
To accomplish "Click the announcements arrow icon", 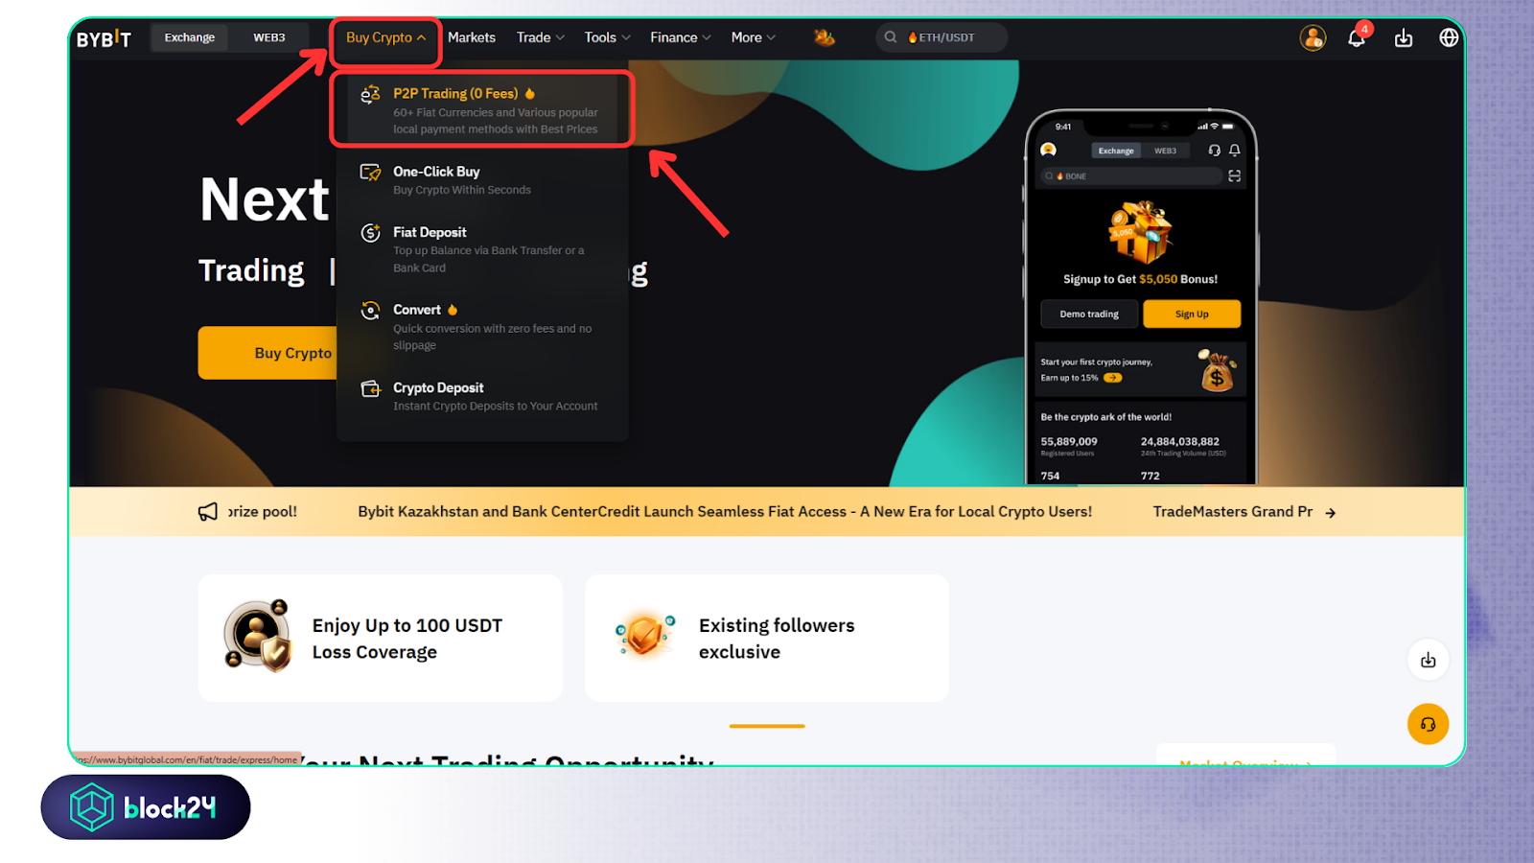I will point(1331,513).
